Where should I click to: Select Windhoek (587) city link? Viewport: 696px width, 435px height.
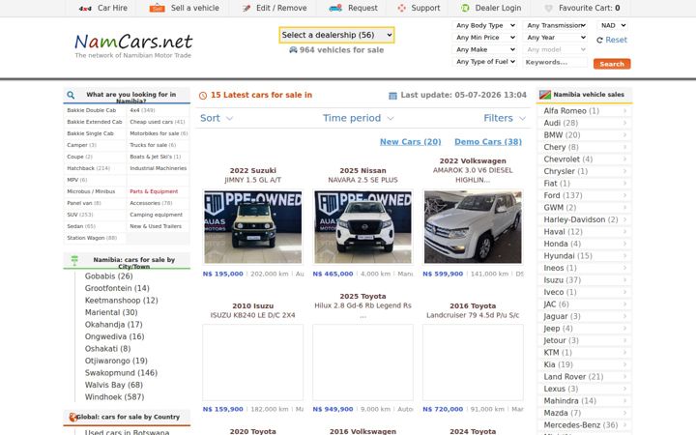coord(114,397)
